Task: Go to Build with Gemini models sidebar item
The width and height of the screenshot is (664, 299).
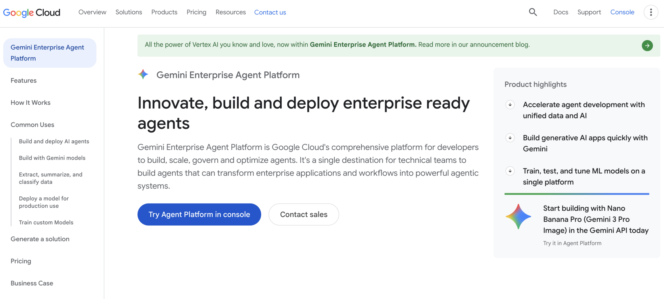Action: point(52,158)
